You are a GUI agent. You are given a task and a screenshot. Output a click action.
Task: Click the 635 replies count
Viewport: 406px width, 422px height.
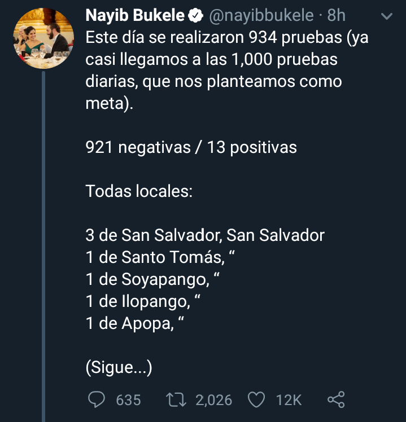coord(128,400)
